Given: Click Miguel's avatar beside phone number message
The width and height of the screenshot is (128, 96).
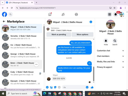Looking at the screenshot, I should pyautogui.click(x=49, y=79).
